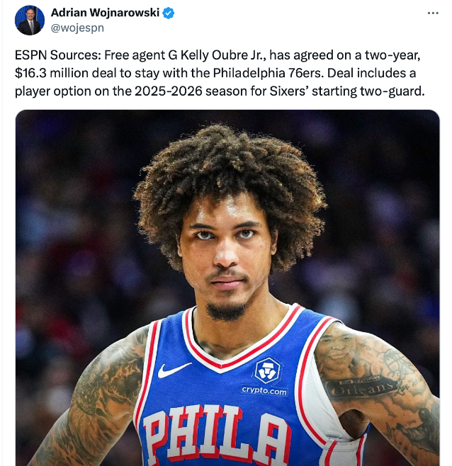Screen dimensions: 452x466
Task: Click the crypto.com shield logo on jersey
Action: (267, 370)
